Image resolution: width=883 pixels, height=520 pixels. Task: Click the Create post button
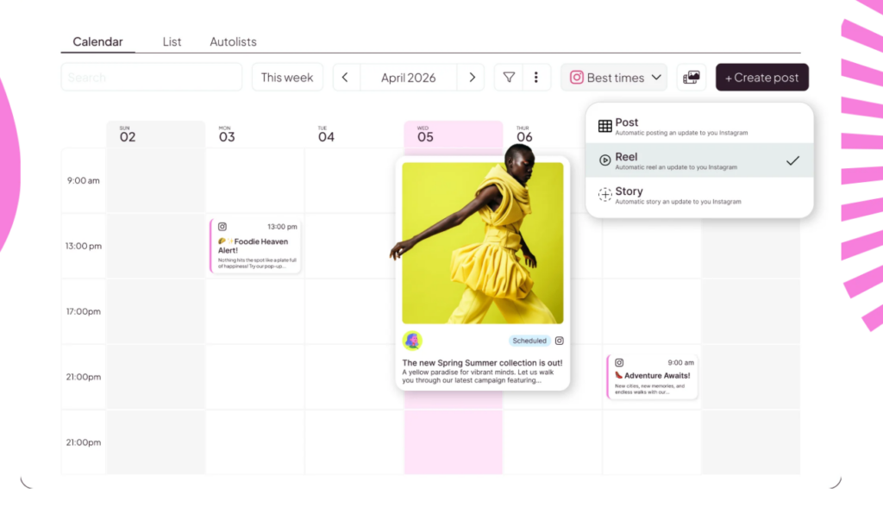[762, 78]
